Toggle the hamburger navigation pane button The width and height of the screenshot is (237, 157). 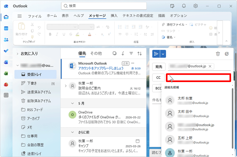[19, 16]
